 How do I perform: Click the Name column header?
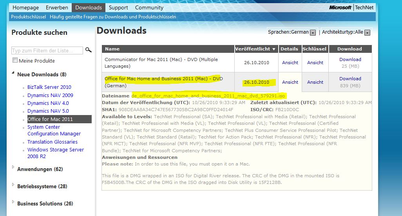pyautogui.click(x=168, y=49)
